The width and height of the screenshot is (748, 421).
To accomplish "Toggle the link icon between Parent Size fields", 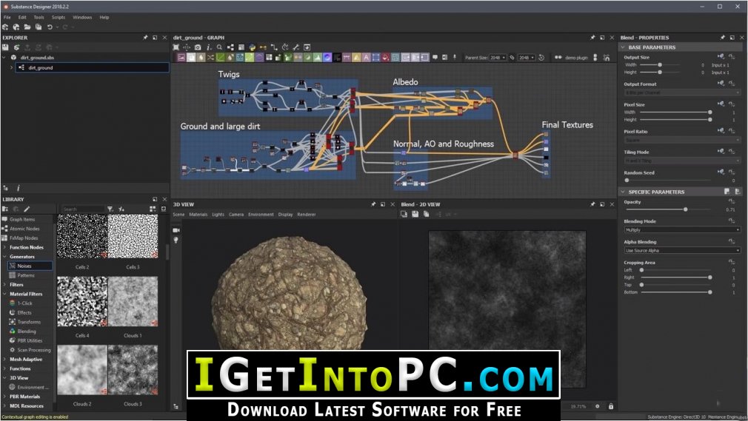I will point(512,57).
